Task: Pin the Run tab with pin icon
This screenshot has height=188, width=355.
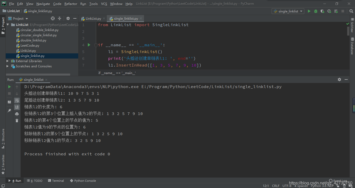Action: tap(9, 111)
